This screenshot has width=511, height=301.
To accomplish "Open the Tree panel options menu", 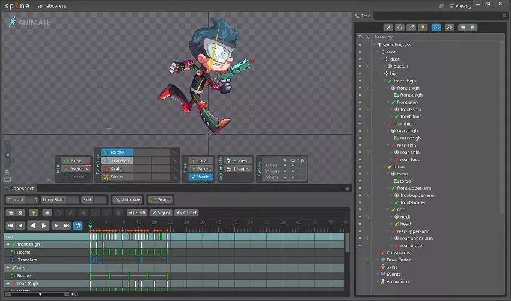I will pyautogui.click(x=505, y=16).
